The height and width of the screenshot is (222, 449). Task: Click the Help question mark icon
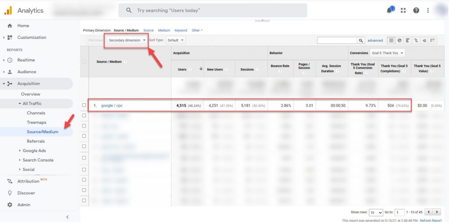[416, 11]
